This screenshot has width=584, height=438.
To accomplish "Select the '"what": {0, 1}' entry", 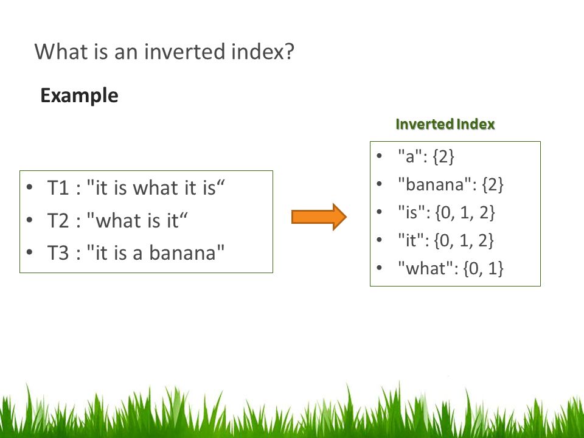I will (x=451, y=268).
